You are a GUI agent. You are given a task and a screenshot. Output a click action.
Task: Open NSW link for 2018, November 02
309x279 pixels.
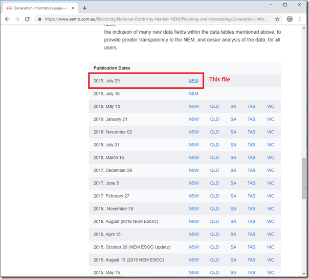point(194,132)
